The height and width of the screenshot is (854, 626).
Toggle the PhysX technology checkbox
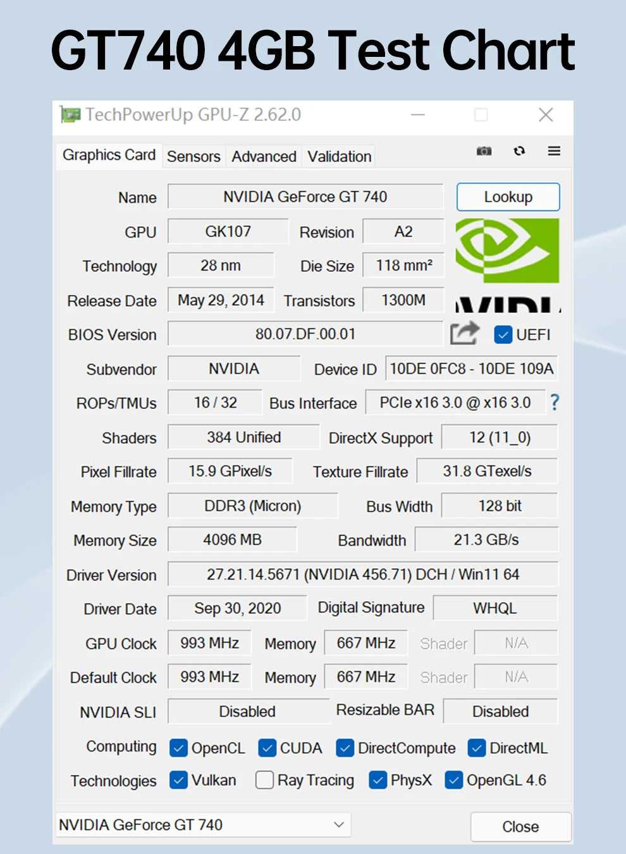[377, 780]
